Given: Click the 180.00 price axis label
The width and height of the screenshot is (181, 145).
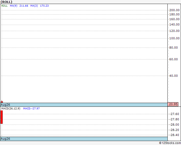Looking at the screenshot, I should coord(174,14).
